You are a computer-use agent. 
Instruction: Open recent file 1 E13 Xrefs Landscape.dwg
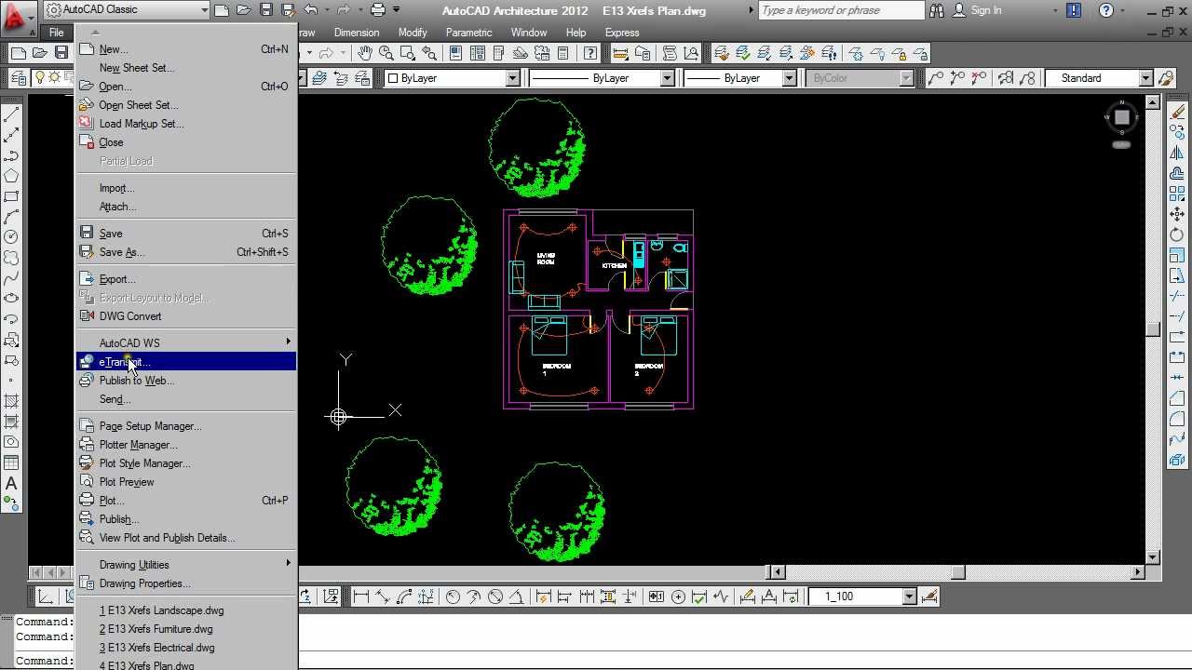pos(186,610)
